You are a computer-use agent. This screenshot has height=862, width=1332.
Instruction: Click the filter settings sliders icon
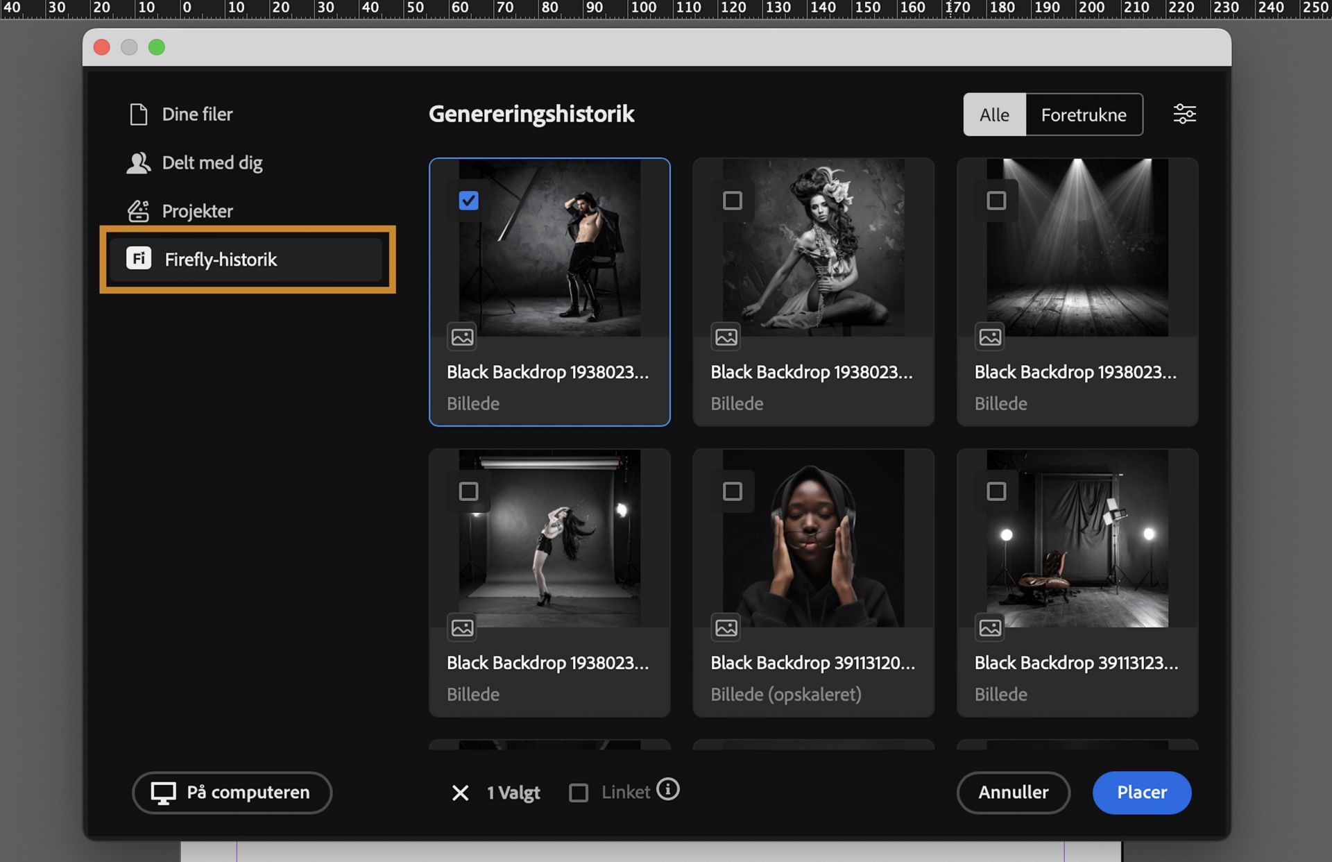(x=1184, y=114)
